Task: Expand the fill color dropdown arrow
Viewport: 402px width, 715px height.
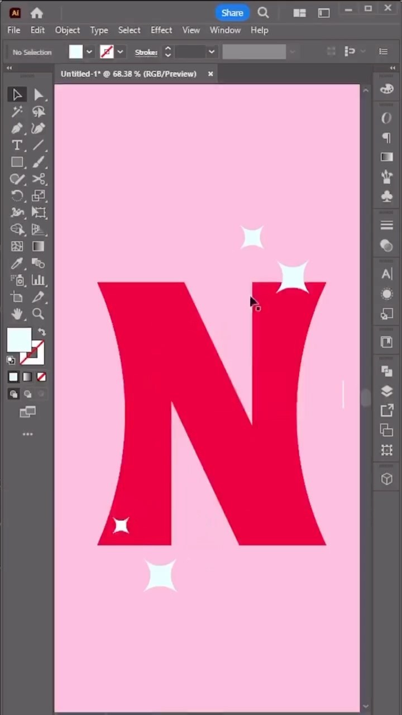Action: [x=89, y=52]
